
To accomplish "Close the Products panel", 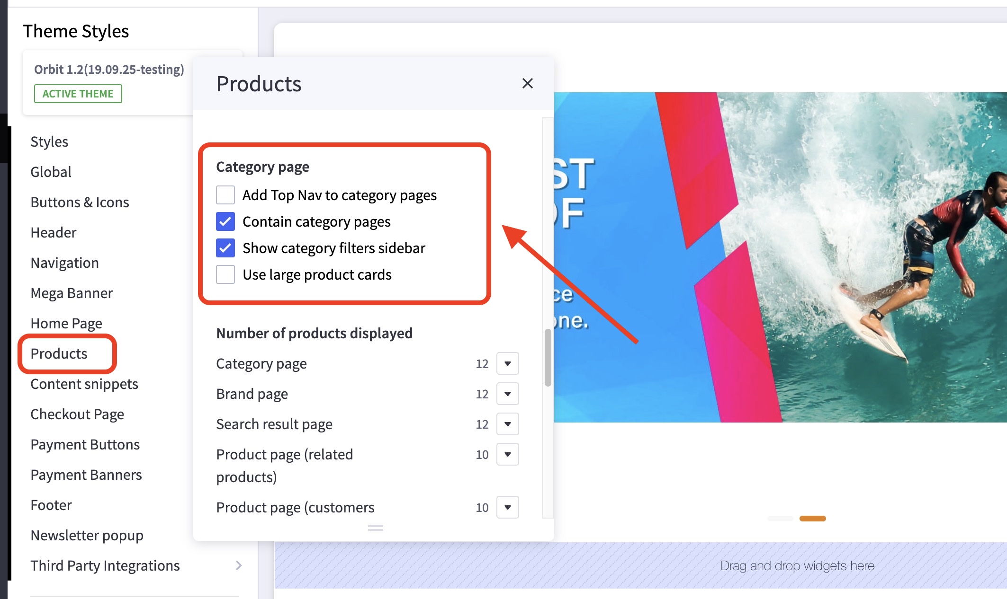I will coord(527,84).
